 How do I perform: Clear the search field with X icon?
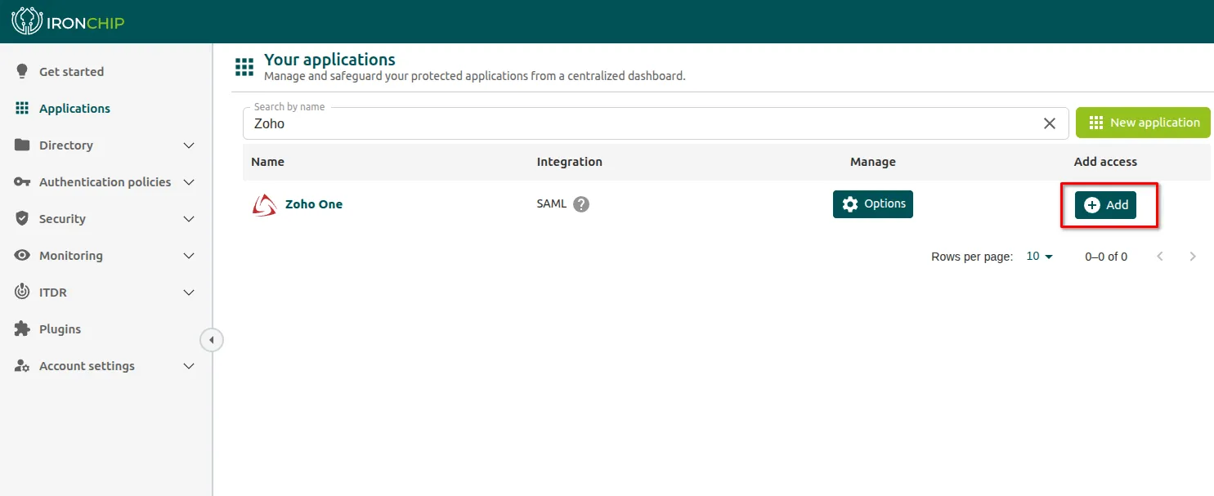click(1050, 123)
